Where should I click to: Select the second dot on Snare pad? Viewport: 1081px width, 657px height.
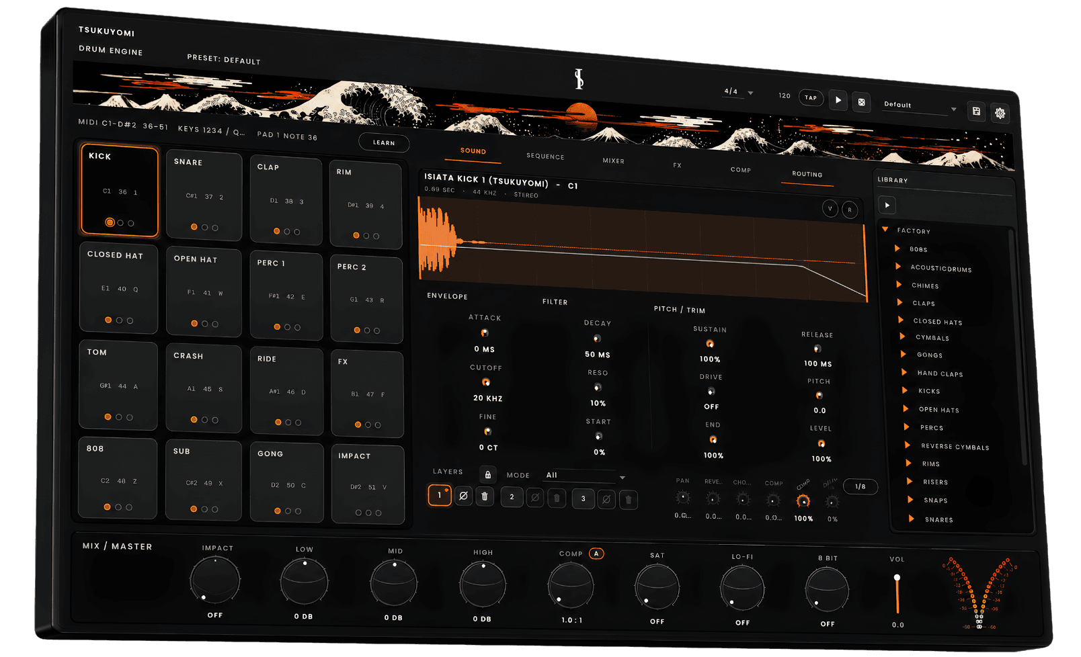(x=204, y=228)
